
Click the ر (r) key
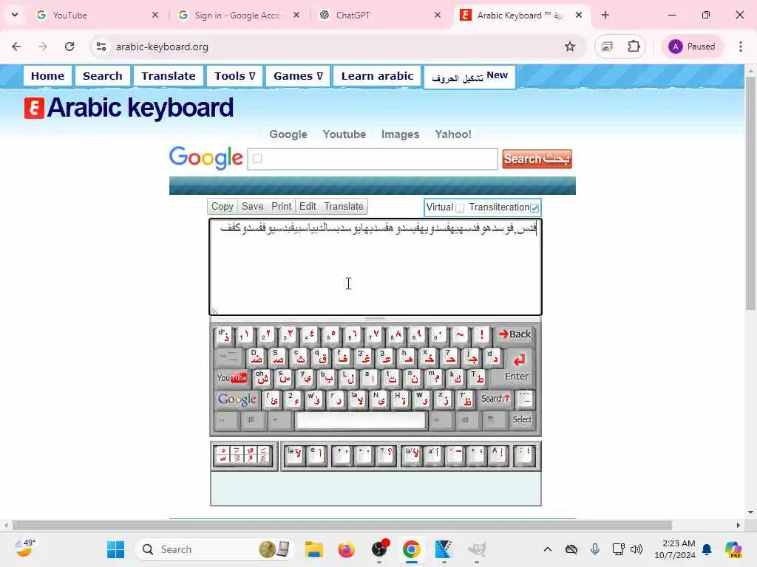click(336, 399)
